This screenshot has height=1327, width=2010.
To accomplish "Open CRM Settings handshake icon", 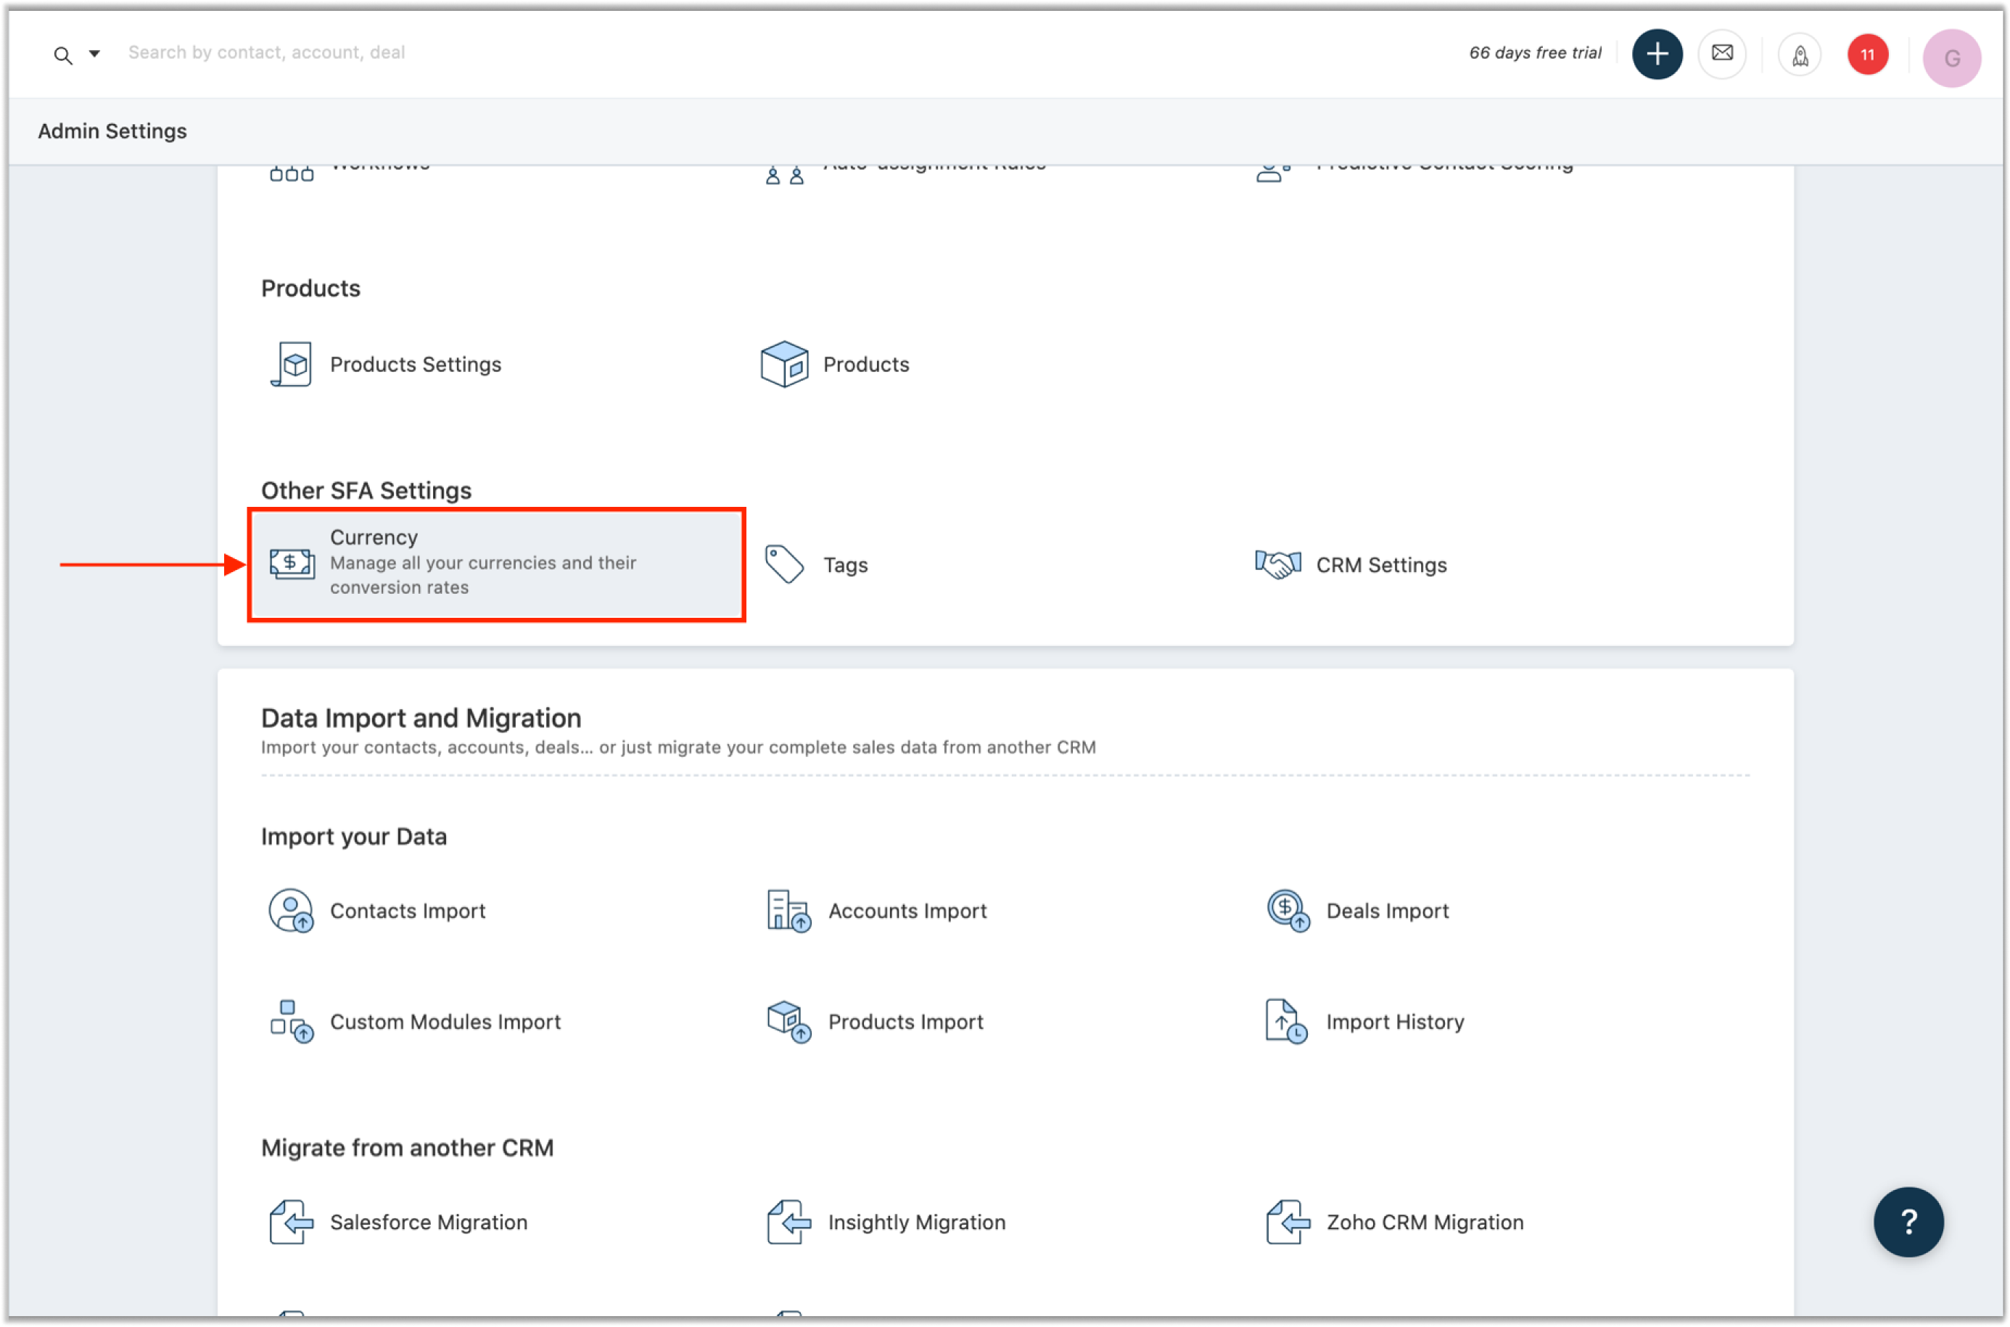I will pos(1277,563).
